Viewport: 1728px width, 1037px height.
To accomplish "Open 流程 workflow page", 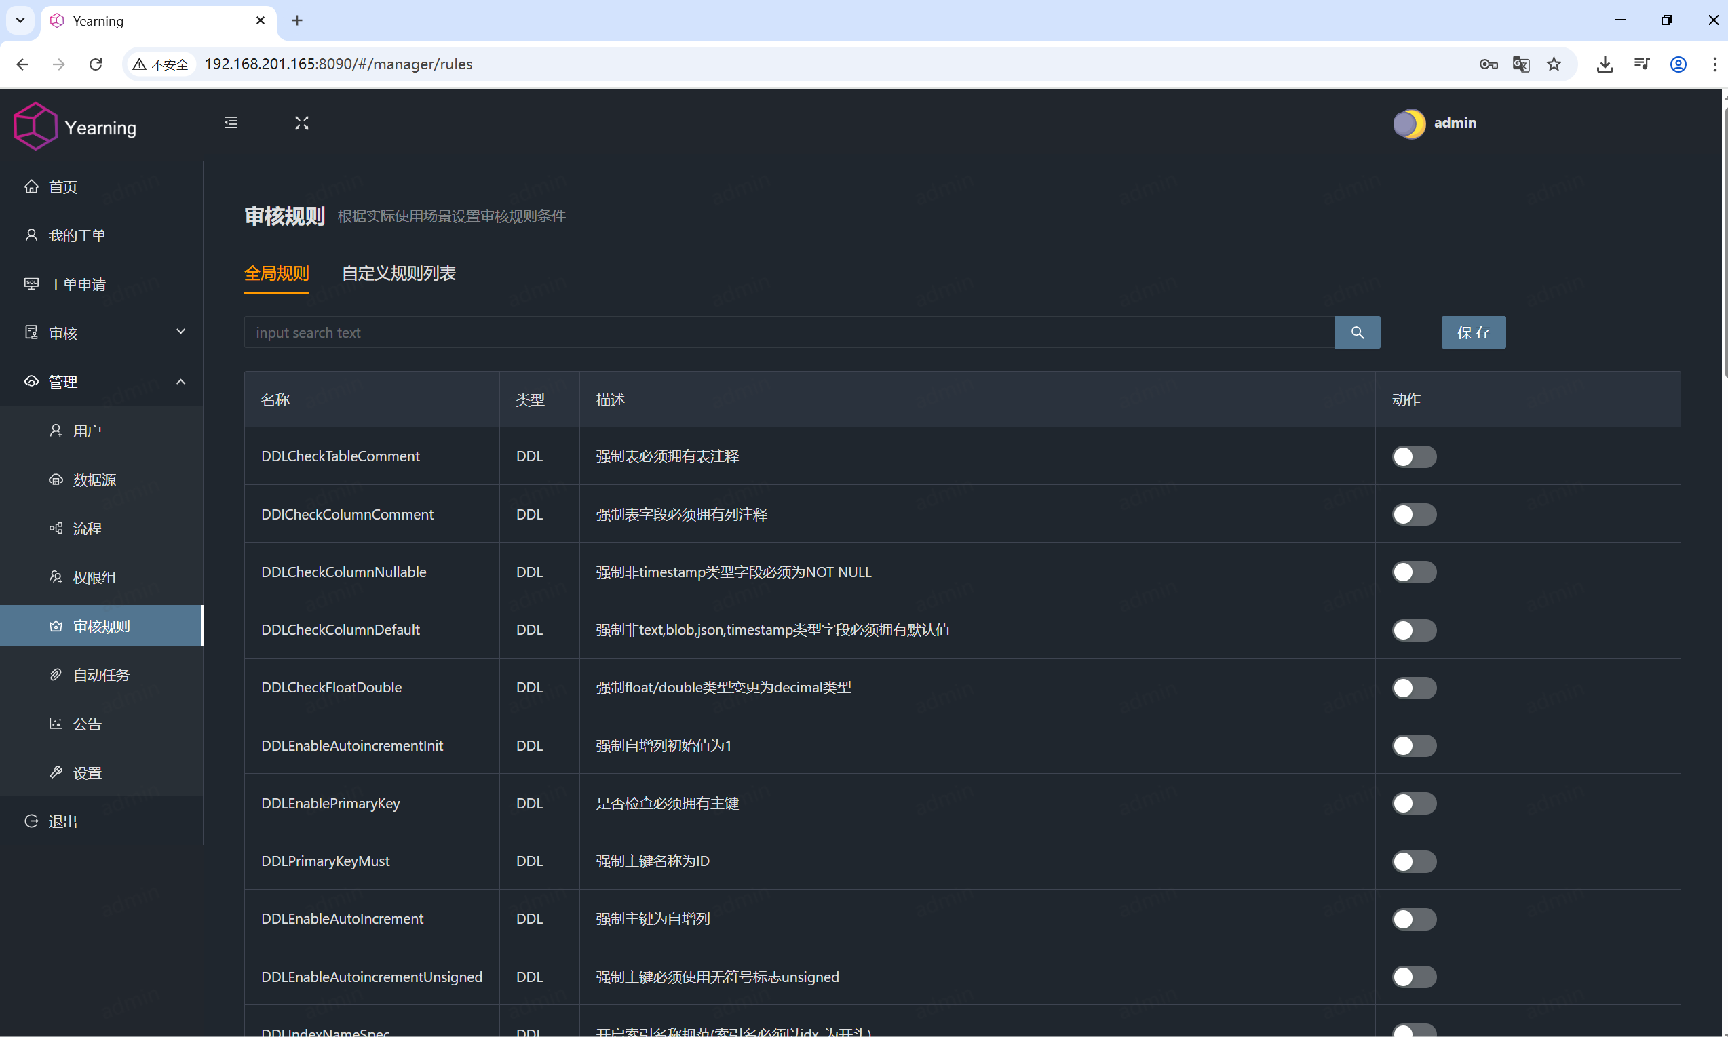I will point(88,528).
